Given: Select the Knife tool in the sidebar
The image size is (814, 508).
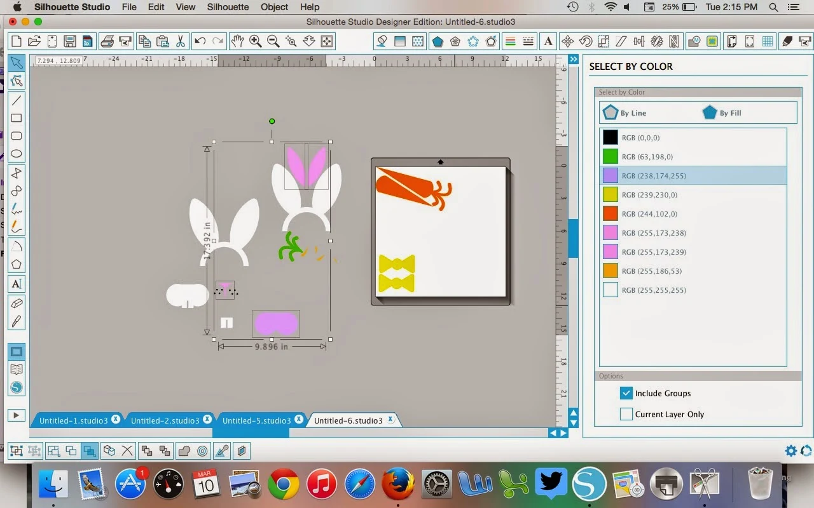Looking at the screenshot, I should 16,322.
